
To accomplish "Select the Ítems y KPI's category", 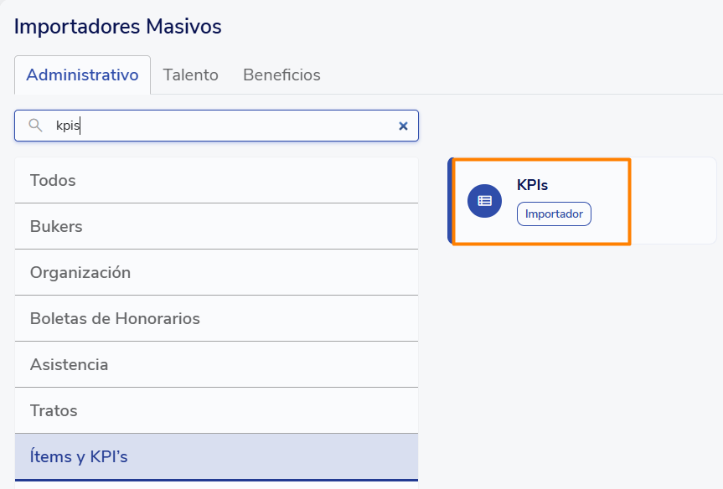I will tap(216, 456).
